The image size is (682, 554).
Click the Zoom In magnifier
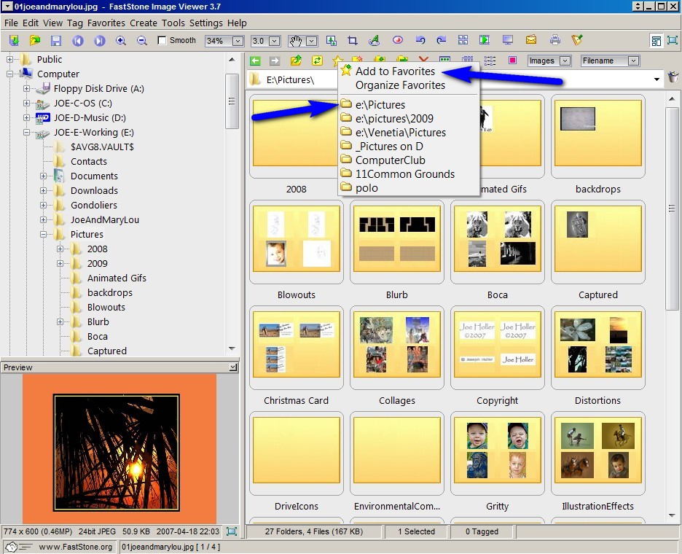(x=121, y=41)
